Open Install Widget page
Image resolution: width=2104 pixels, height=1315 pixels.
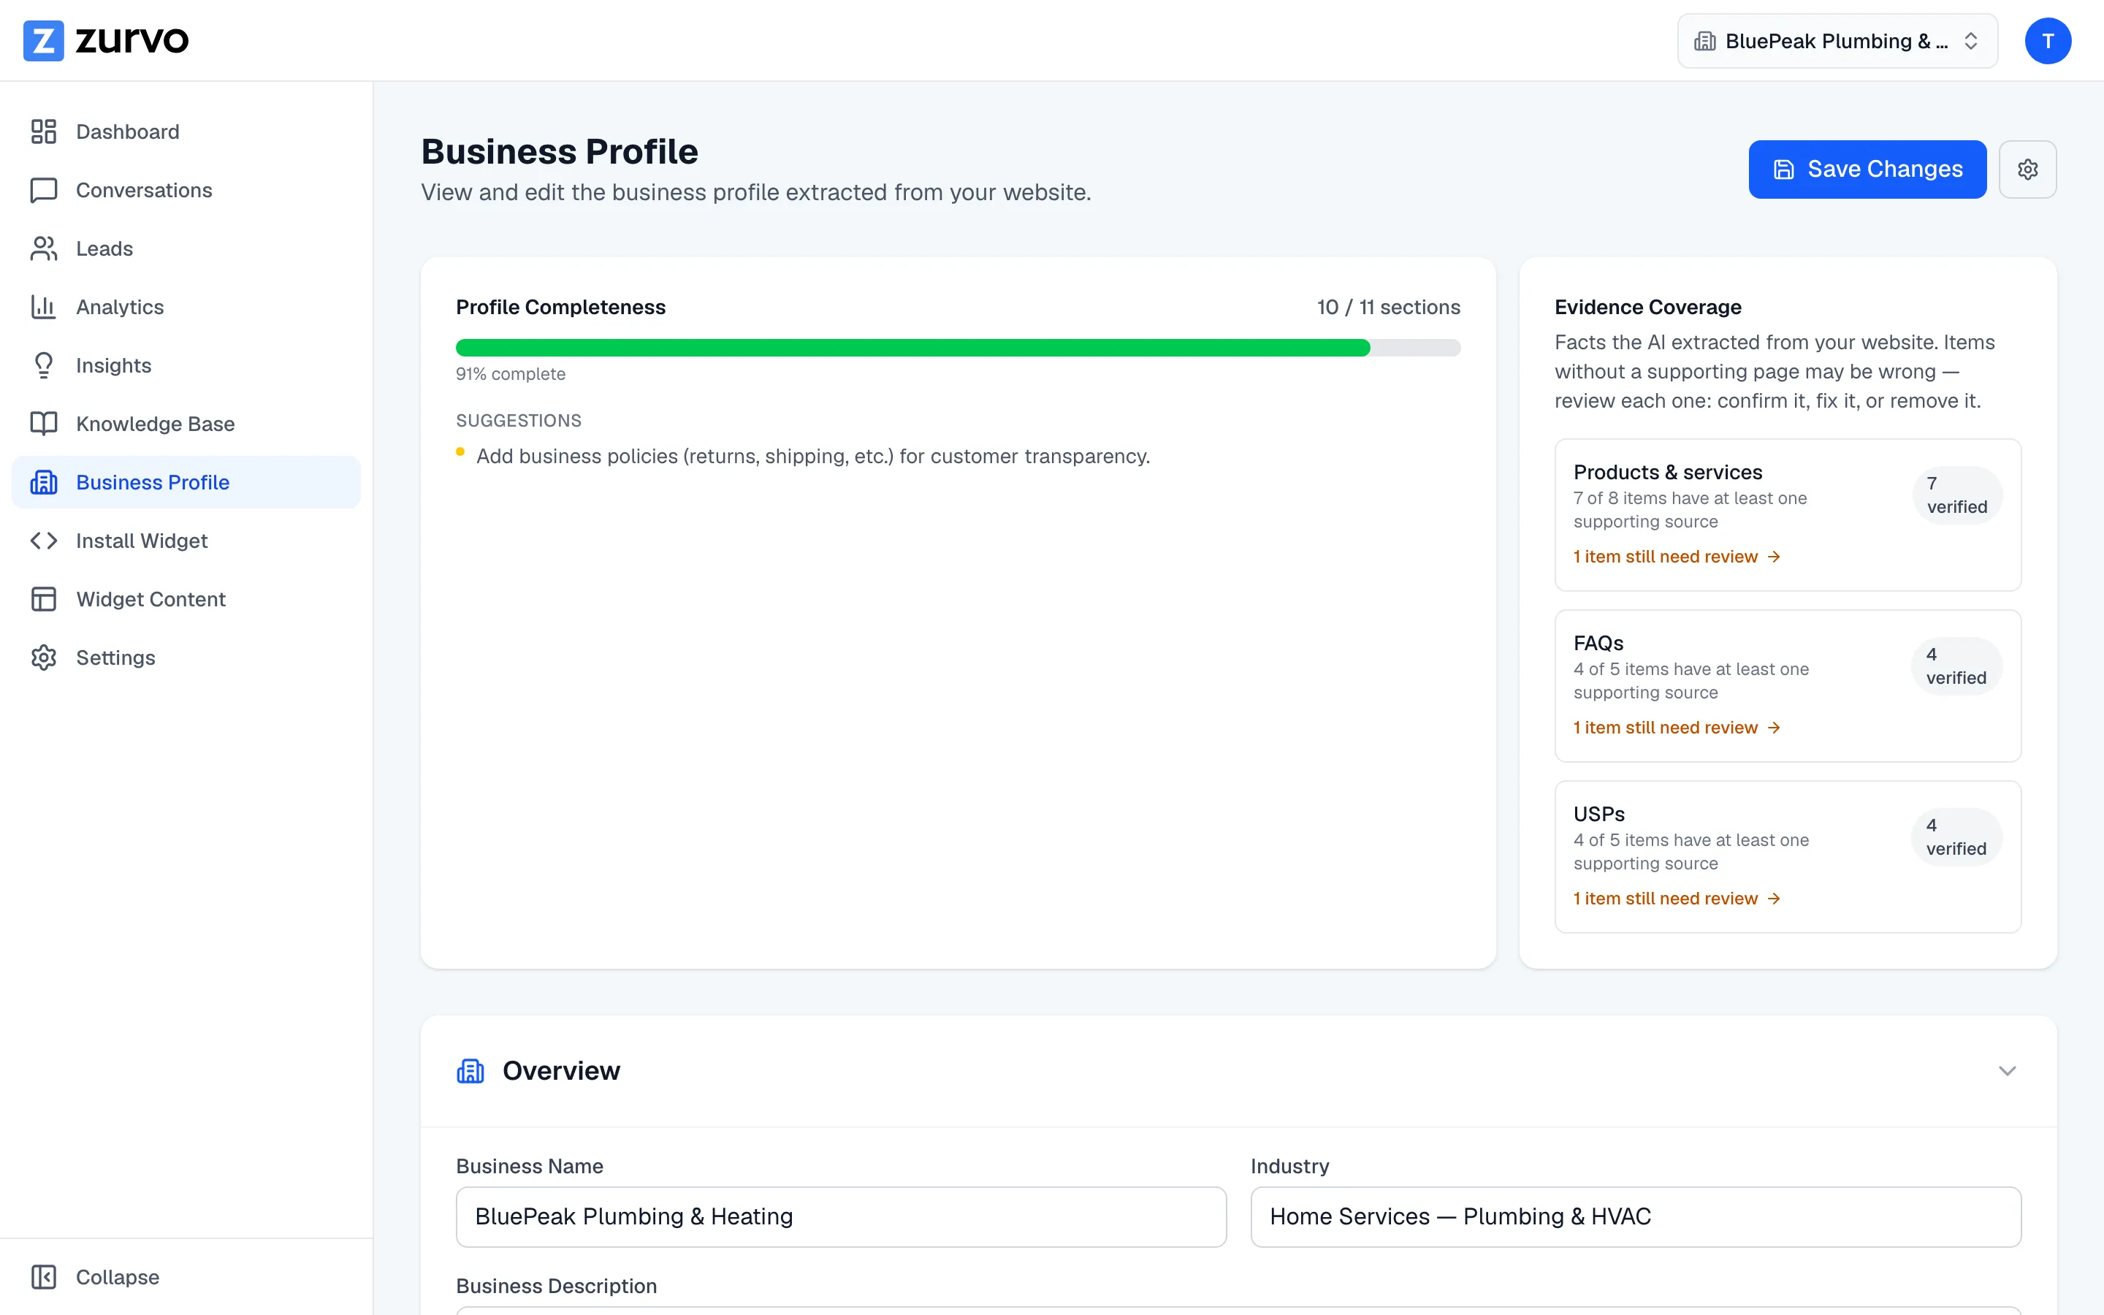(x=186, y=541)
